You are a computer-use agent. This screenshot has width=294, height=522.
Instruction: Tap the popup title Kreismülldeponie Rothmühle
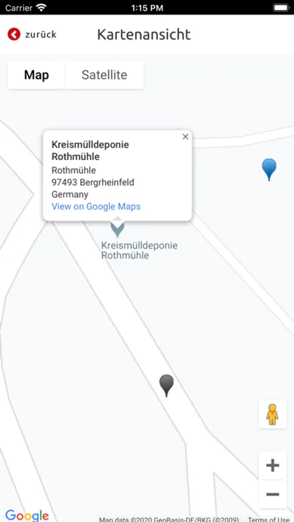click(90, 150)
